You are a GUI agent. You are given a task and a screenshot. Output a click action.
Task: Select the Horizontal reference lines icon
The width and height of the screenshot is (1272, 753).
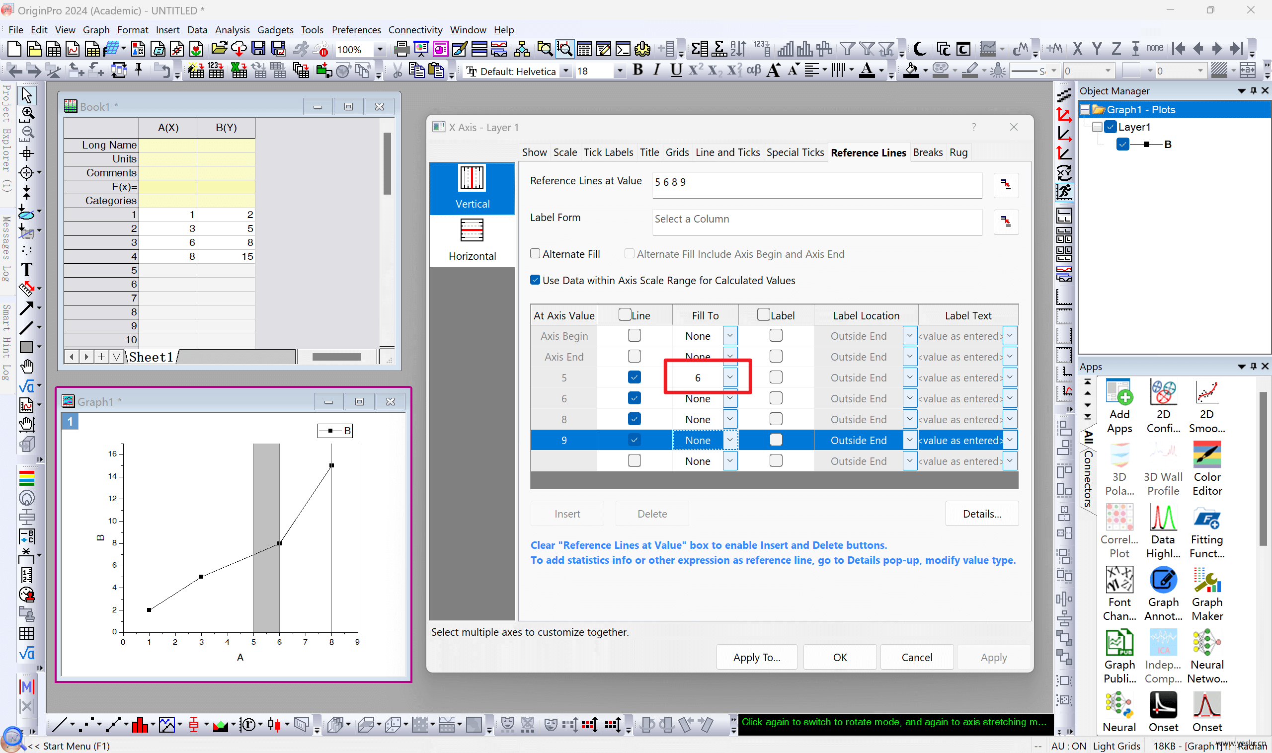click(472, 240)
